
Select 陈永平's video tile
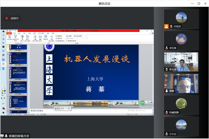pyautogui.click(x=181, y=62)
